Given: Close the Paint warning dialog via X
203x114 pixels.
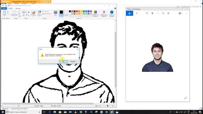Looking at the screenshot, I should click(x=77, y=49).
